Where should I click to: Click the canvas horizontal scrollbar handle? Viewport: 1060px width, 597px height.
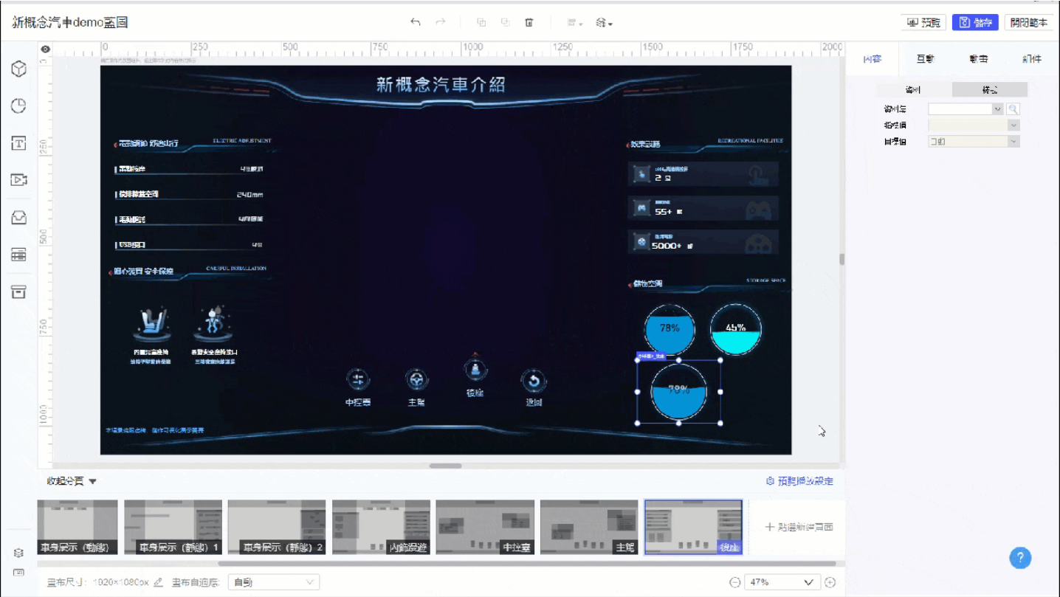[x=445, y=466]
